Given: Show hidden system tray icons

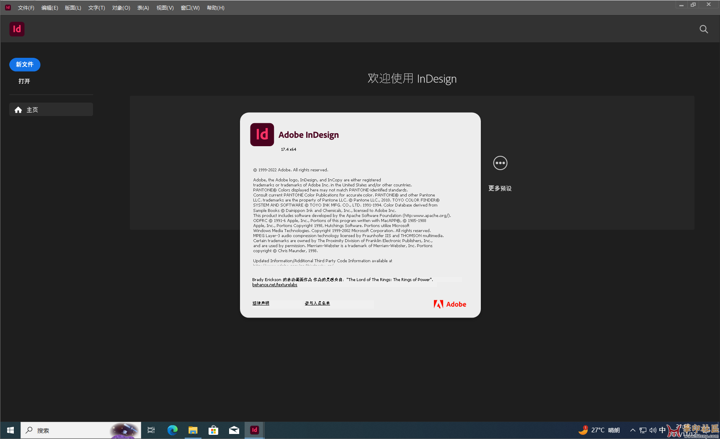Looking at the screenshot, I should click(632, 430).
